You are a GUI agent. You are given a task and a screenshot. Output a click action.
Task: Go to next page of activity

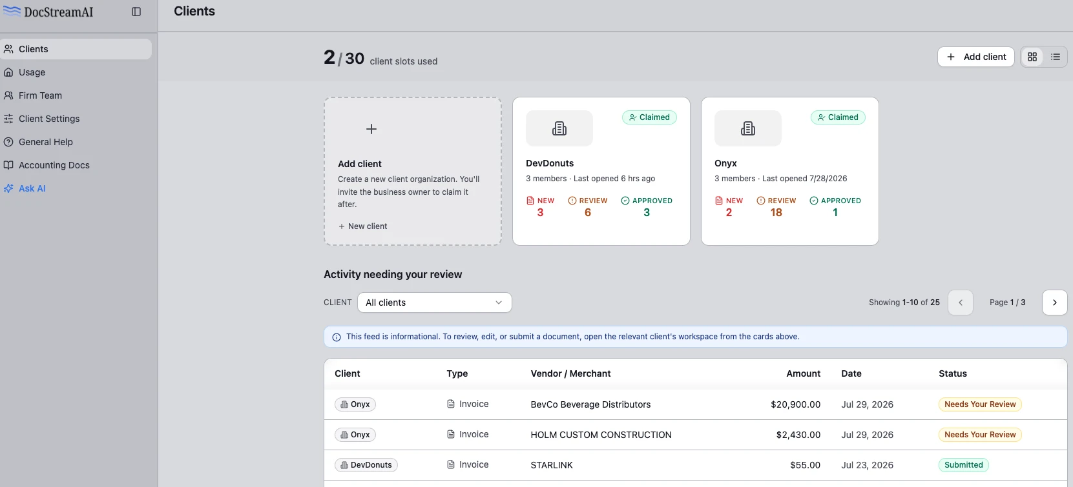click(x=1055, y=303)
